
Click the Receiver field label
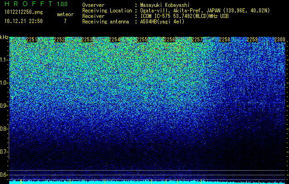click(93, 16)
